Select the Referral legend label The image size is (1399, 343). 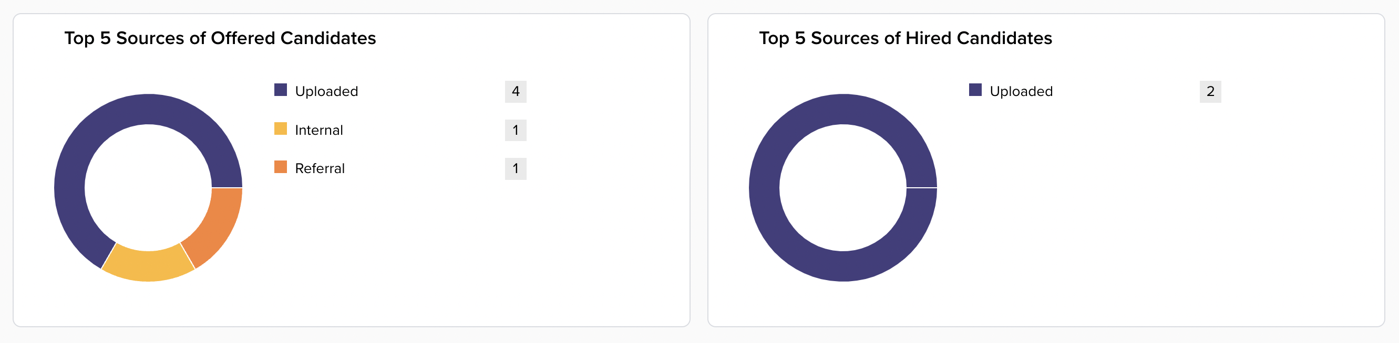tap(320, 168)
